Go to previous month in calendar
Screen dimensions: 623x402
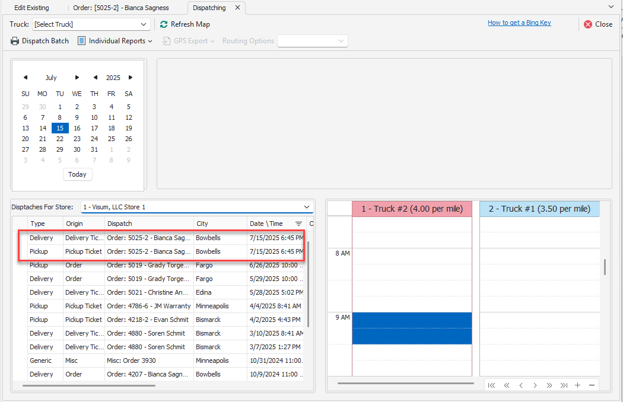point(26,78)
